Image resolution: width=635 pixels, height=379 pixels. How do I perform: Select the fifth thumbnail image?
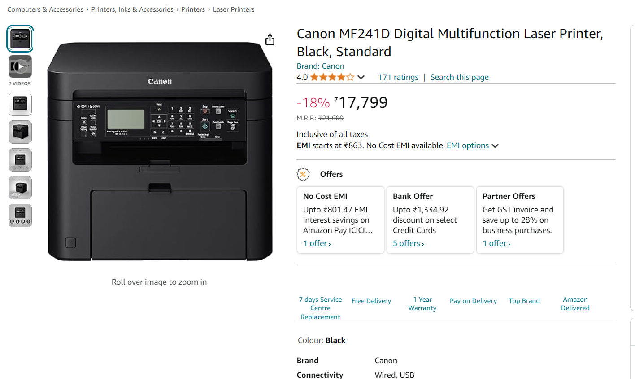pyautogui.click(x=20, y=160)
